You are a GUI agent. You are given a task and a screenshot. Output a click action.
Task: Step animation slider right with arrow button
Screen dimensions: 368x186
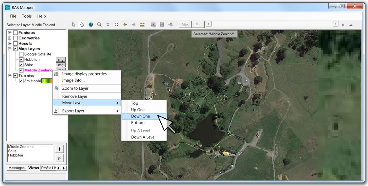336,24
